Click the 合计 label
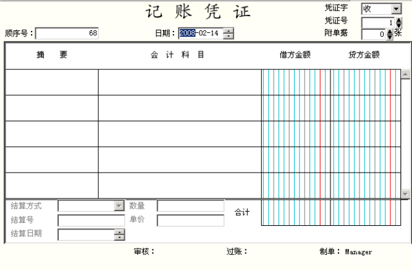The width and height of the screenshot is (412, 271). click(x=242, y=212)
